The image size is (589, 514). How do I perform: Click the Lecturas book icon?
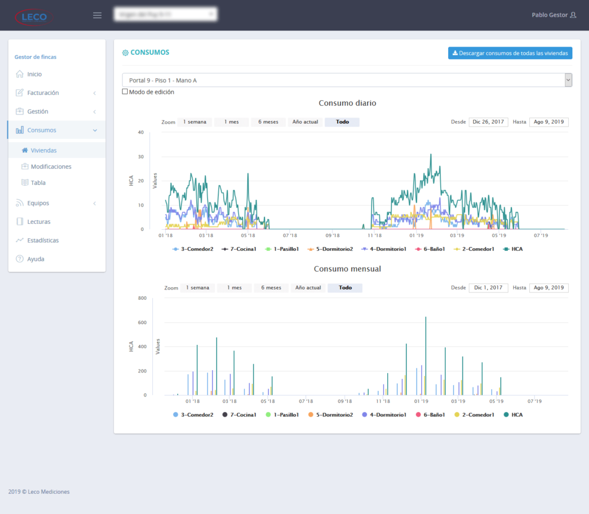[20, 222]
